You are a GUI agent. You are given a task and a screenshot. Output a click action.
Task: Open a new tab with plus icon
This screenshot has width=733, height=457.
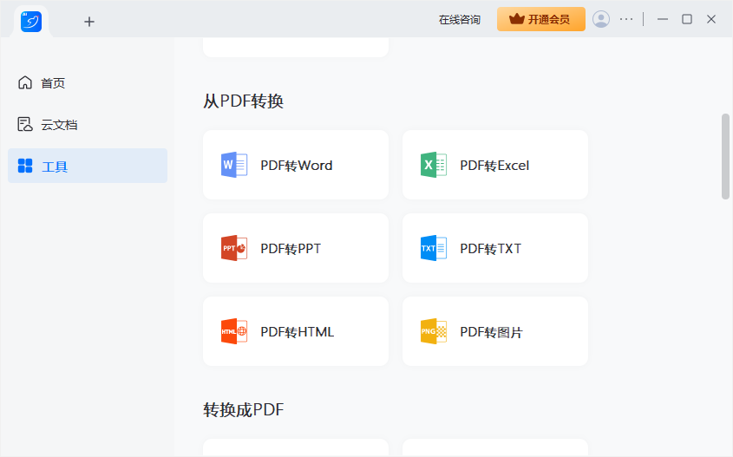point(88,22)
